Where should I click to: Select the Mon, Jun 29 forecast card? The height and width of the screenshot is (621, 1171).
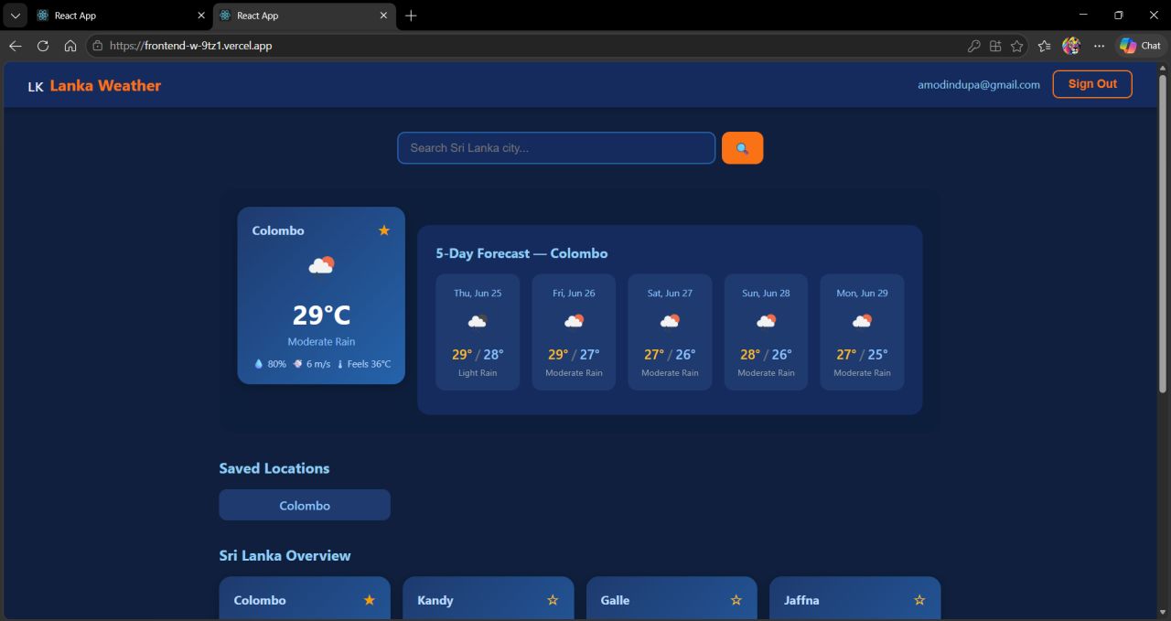pyautogui.click(x=862, y=332)
